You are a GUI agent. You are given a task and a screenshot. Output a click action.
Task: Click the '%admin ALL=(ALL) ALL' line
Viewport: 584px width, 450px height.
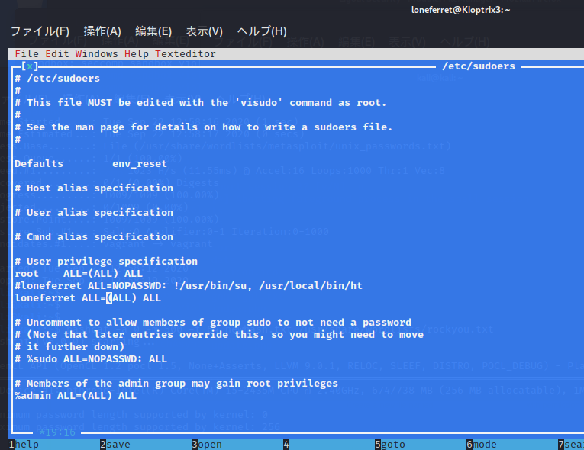point(76,396)
